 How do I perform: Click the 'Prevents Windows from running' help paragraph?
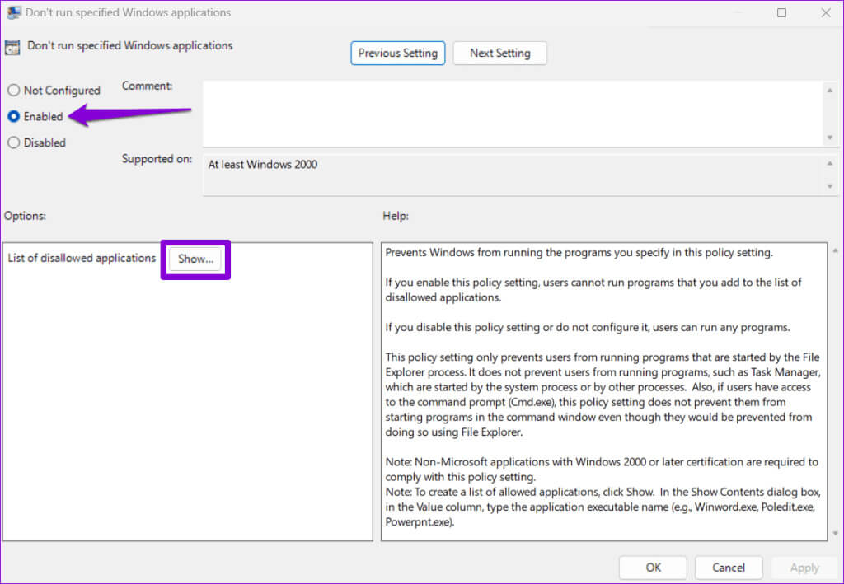[579, 253]
